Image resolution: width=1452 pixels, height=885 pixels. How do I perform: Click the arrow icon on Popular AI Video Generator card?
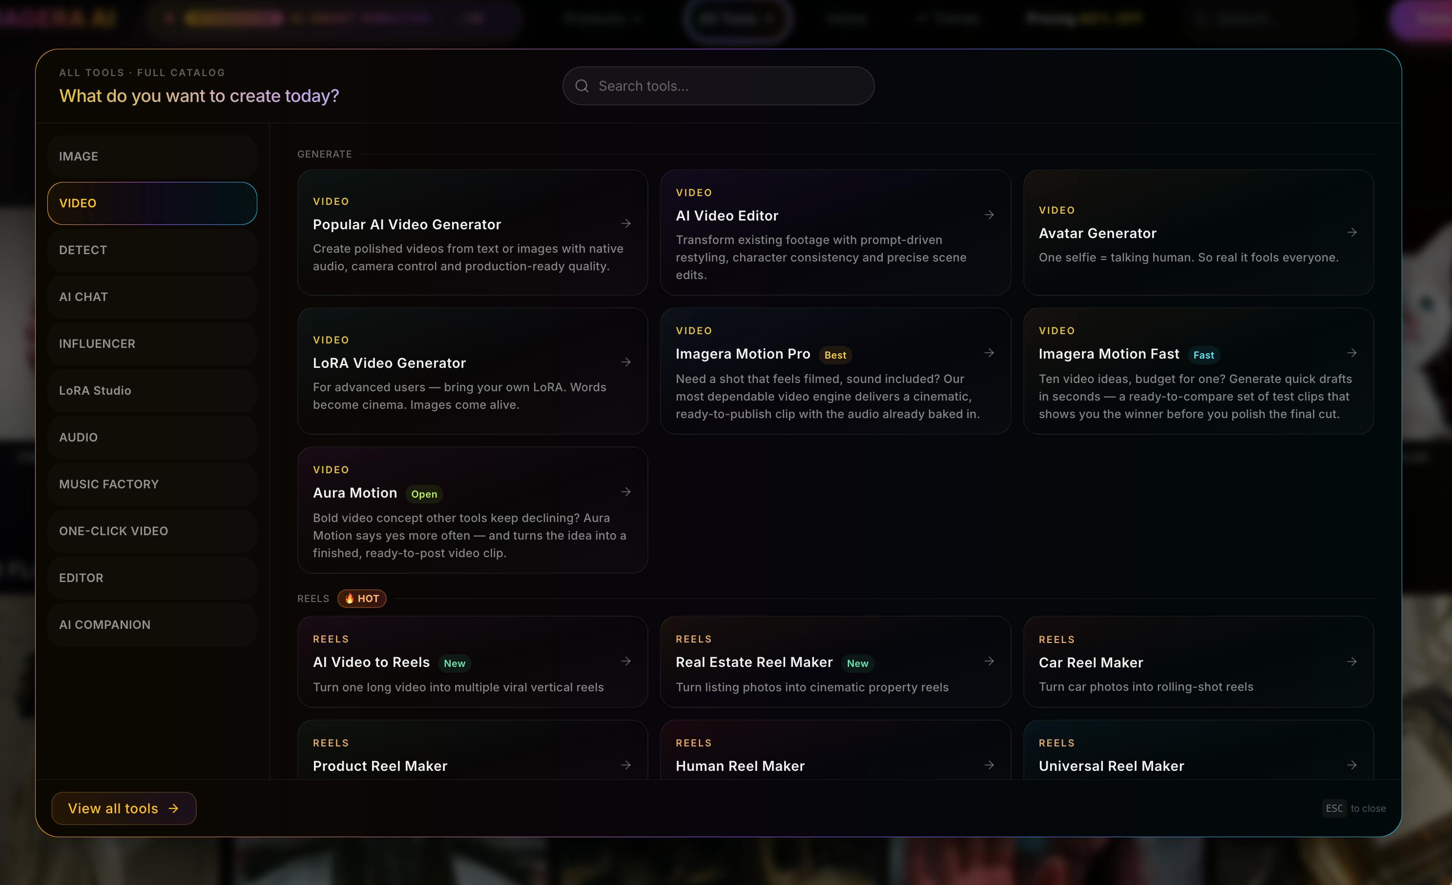626,224
